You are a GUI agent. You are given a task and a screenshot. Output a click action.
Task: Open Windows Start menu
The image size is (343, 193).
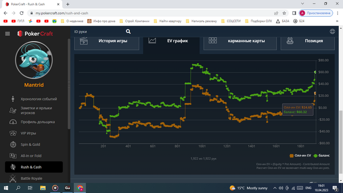tap(6, 188)
